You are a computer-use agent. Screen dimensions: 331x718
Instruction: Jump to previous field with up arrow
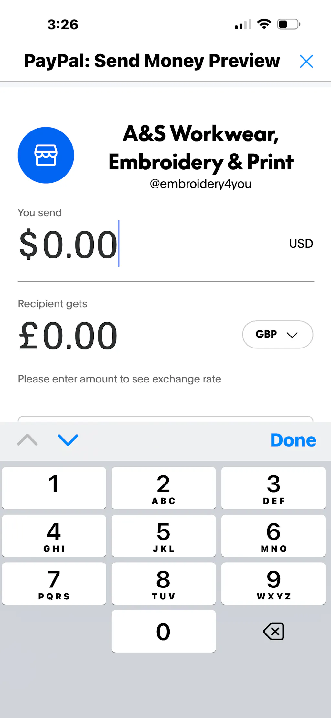click(27, 440)
